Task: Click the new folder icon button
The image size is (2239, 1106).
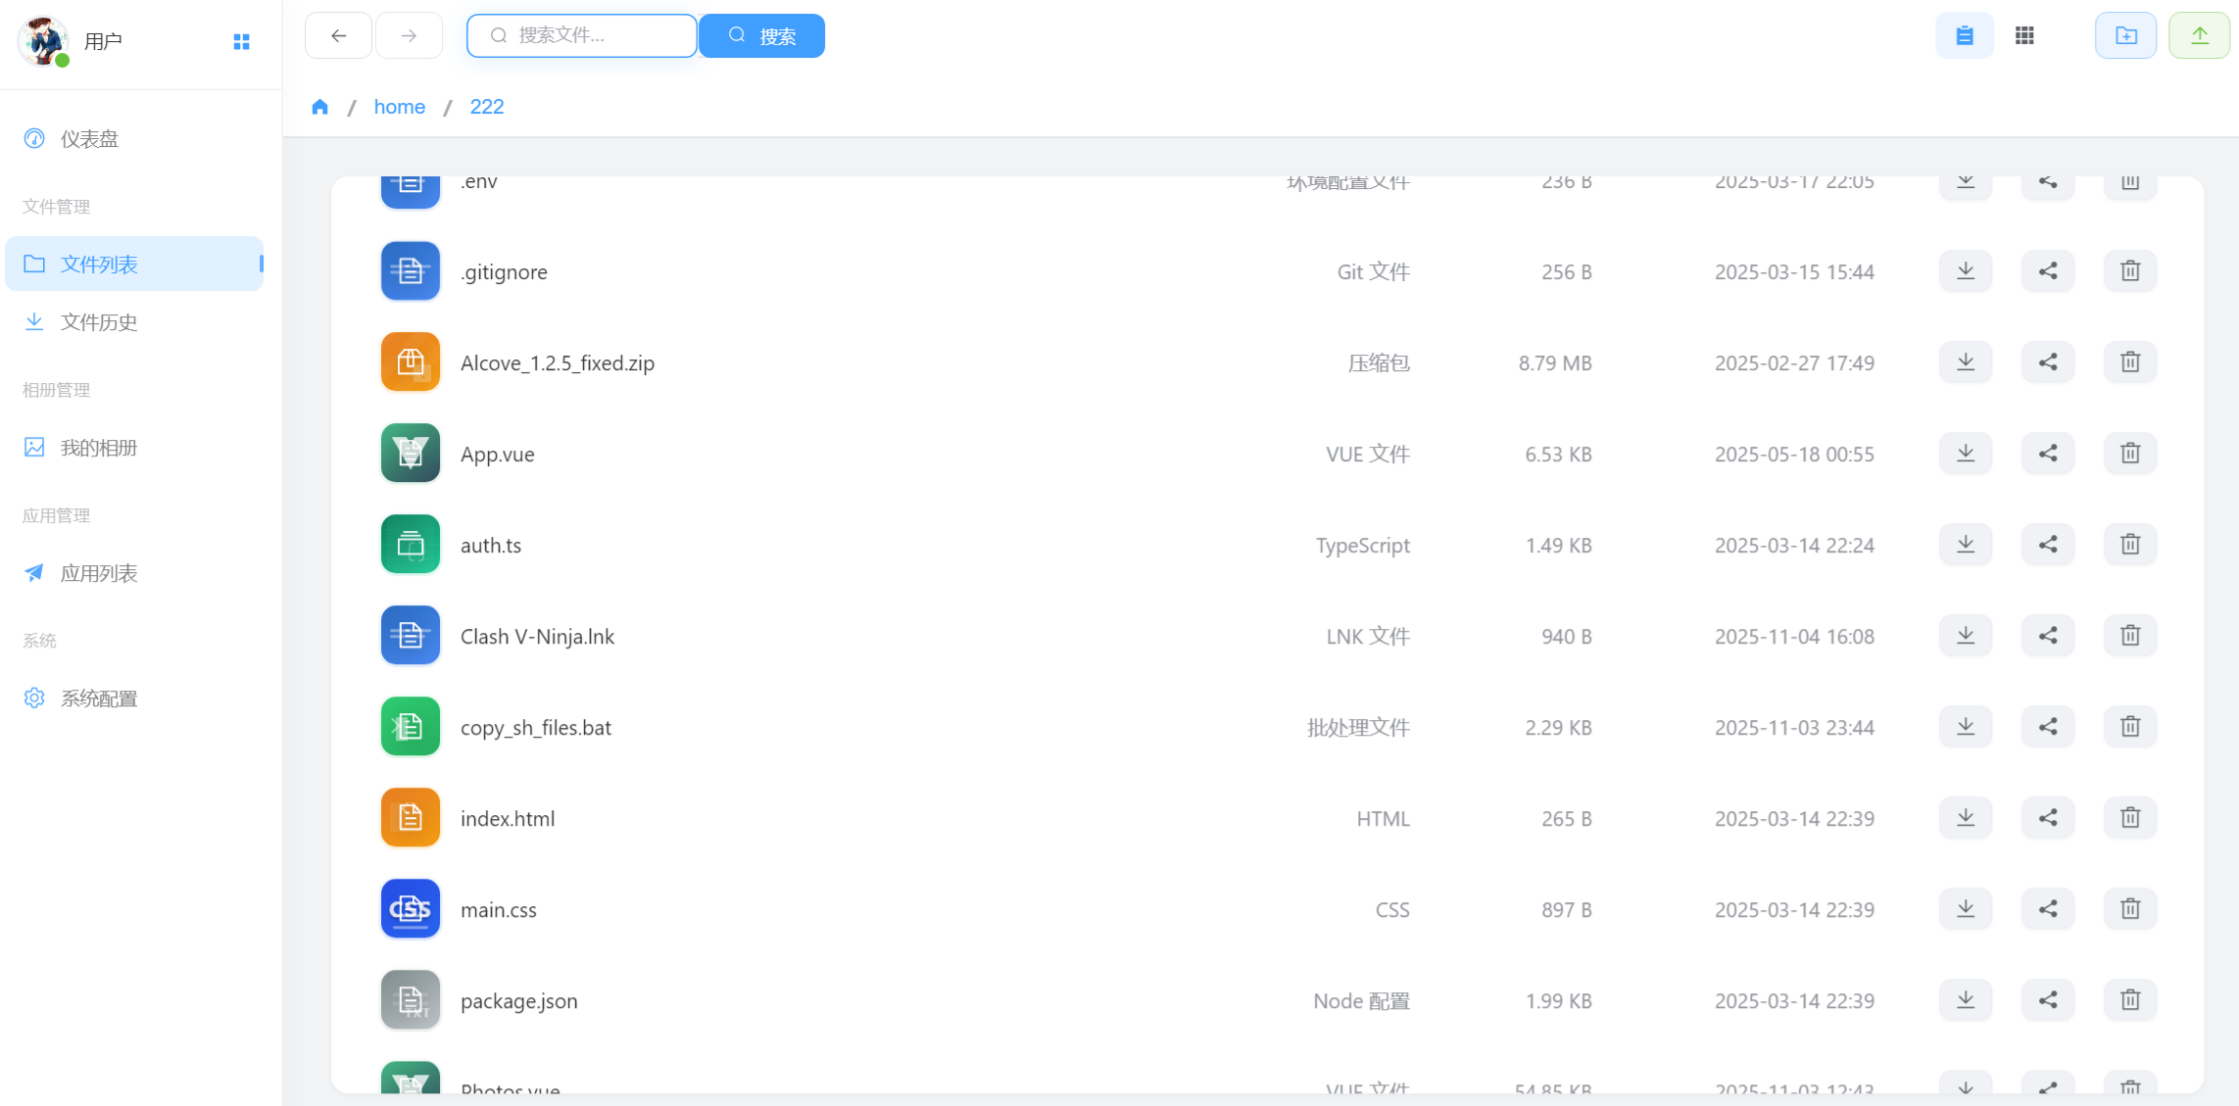Action: coord(2125,36)
